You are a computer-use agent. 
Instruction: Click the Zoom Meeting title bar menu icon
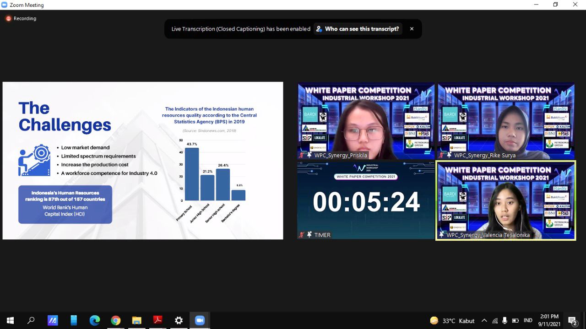click(5, 5)
